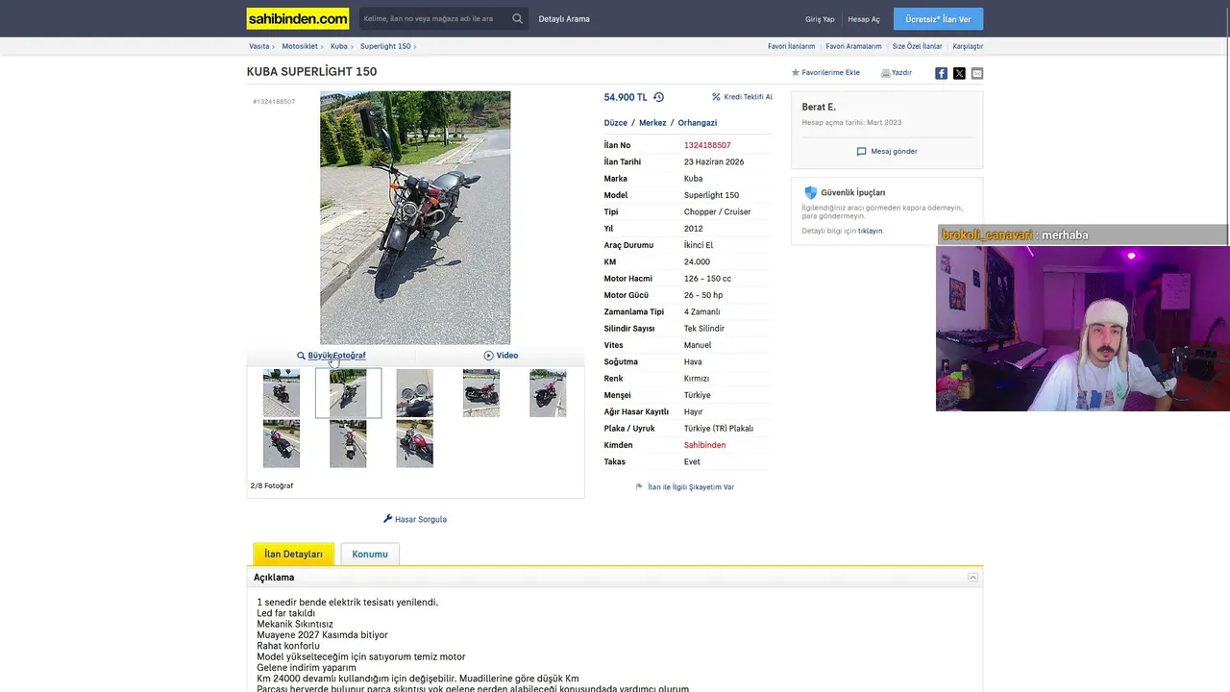Click the main motorcycle photo

click(x=415, y=217)
